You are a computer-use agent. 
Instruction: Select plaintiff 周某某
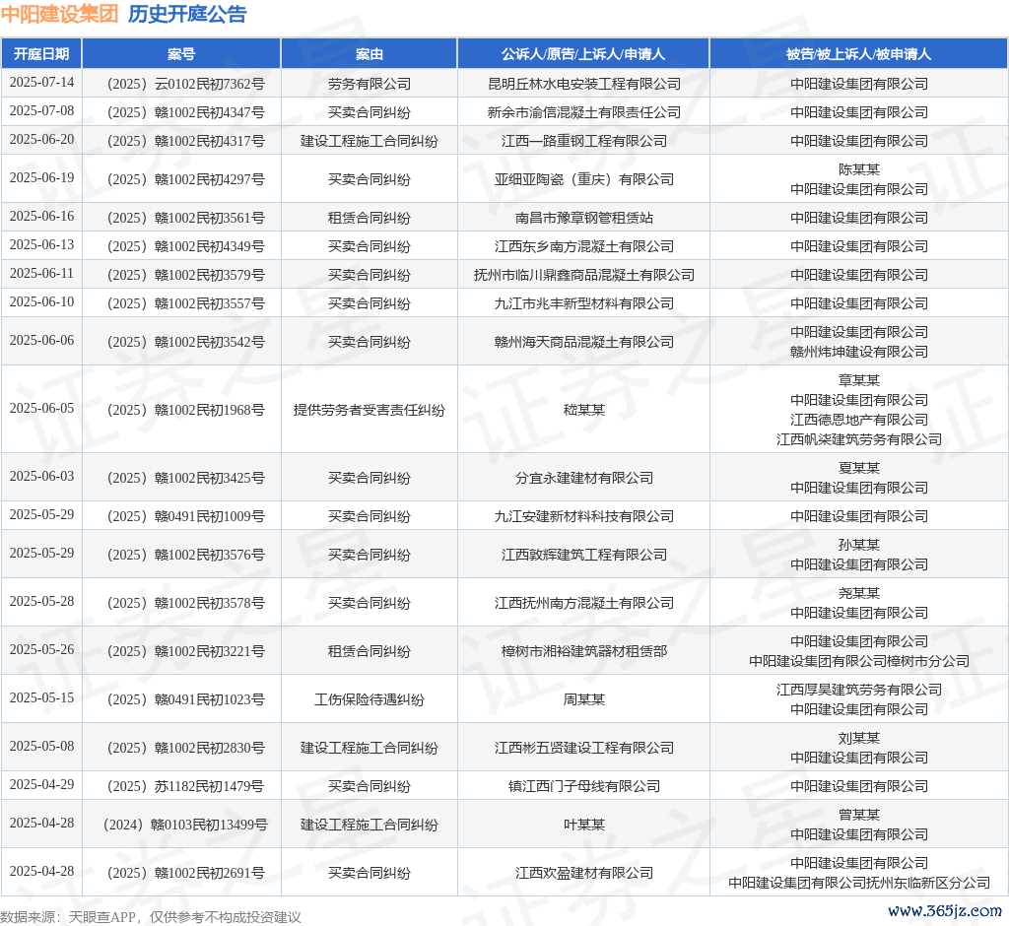click(584, 699)
